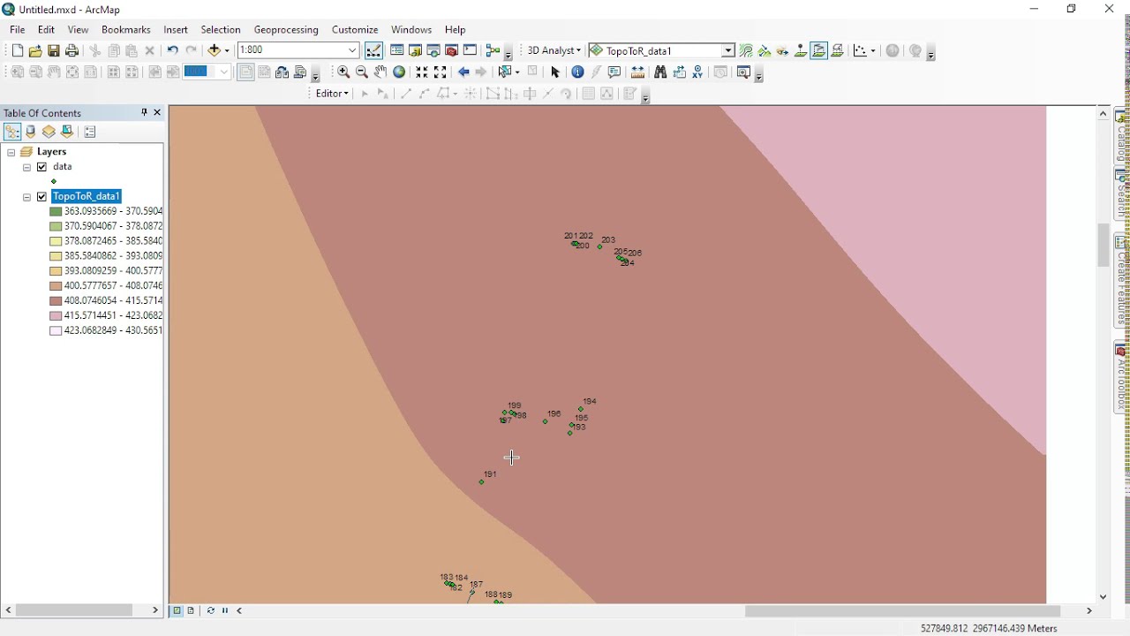Save the map document
This screenshot has height=636, width=1130.
coord(54,51)
